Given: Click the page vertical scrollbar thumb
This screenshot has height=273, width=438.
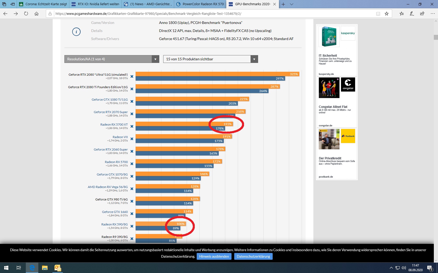Looking at the screenshot, I should (x=436, y=37).
